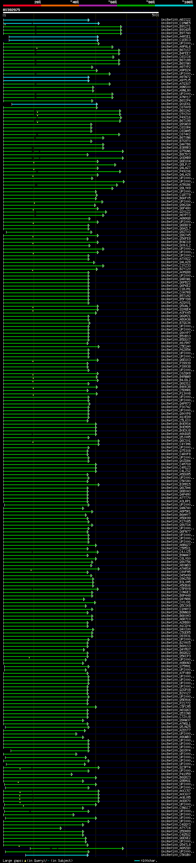Select the query name AV392975

[11, 10]
